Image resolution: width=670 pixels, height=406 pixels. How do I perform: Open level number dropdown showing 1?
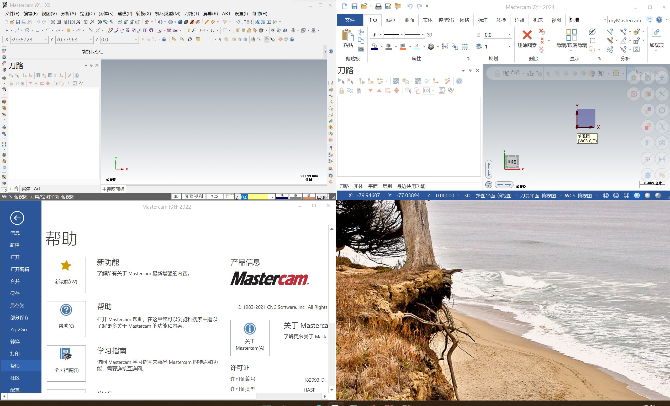tap(509, 46)
